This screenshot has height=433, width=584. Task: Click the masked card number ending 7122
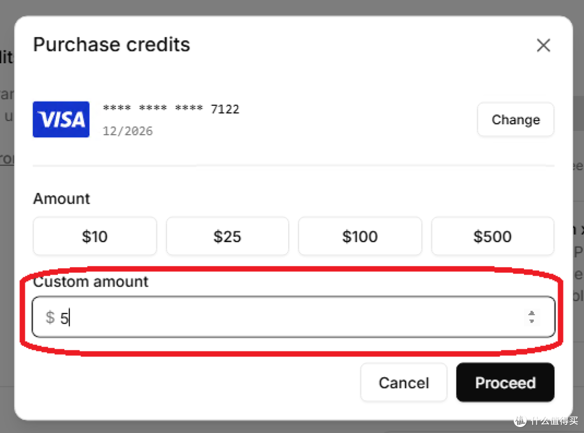point(171,109)
